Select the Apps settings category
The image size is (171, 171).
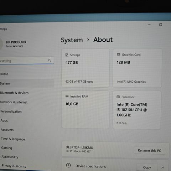coord(4,120)
